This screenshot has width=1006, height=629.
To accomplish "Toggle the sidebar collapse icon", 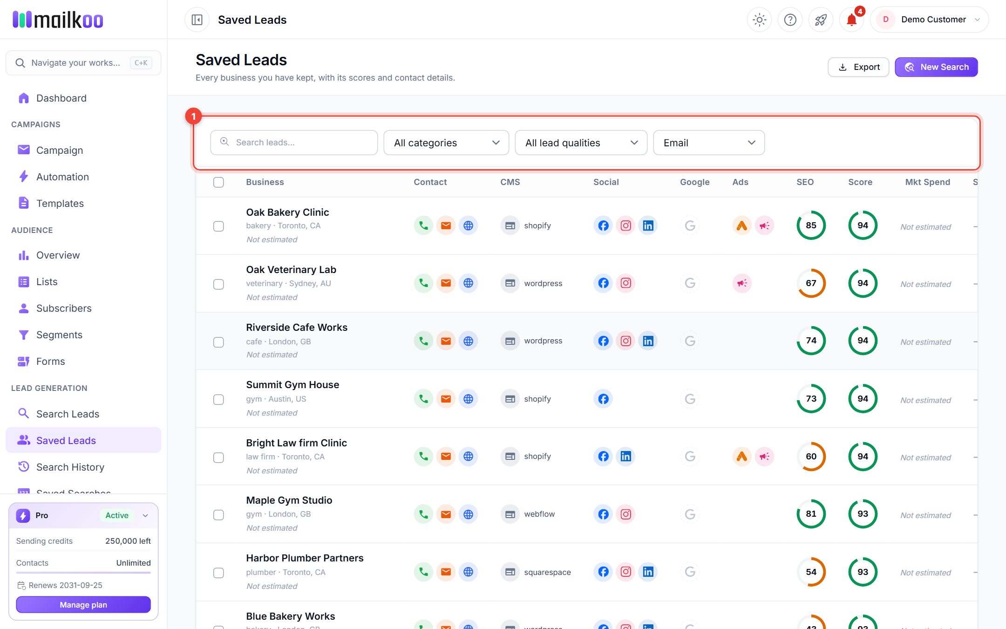I will 197,20.
